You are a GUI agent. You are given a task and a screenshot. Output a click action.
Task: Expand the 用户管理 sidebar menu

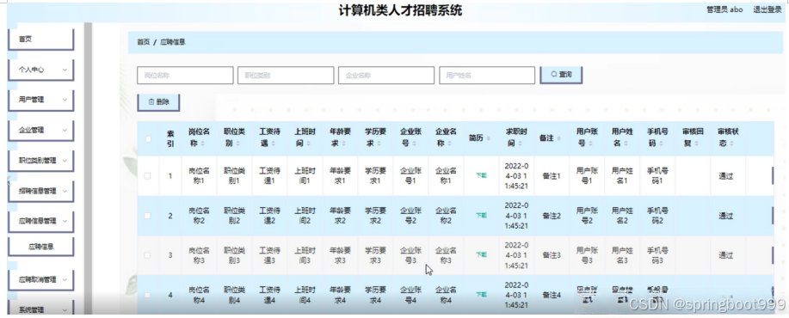click(41, 100)
